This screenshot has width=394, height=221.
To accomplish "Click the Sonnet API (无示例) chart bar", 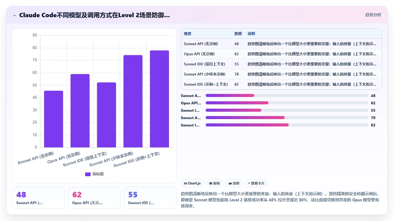I will (54, 119).
